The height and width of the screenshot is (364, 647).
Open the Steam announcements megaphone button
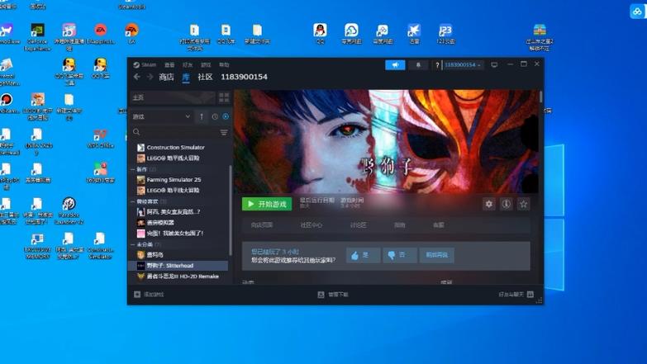395,64
